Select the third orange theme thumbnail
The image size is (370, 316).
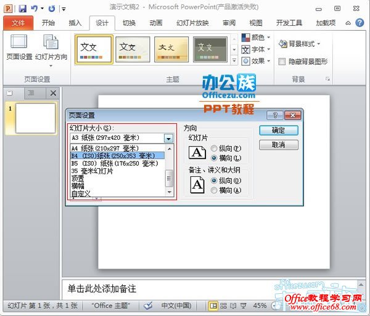click(x=171, y=49)
